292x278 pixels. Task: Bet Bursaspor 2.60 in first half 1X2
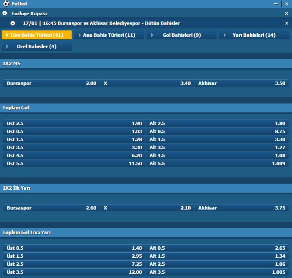51,208
